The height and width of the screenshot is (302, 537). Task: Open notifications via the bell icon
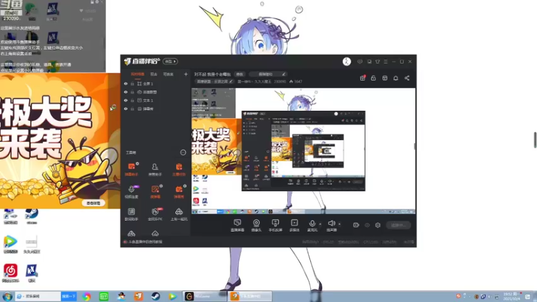(x=395, y=78)
